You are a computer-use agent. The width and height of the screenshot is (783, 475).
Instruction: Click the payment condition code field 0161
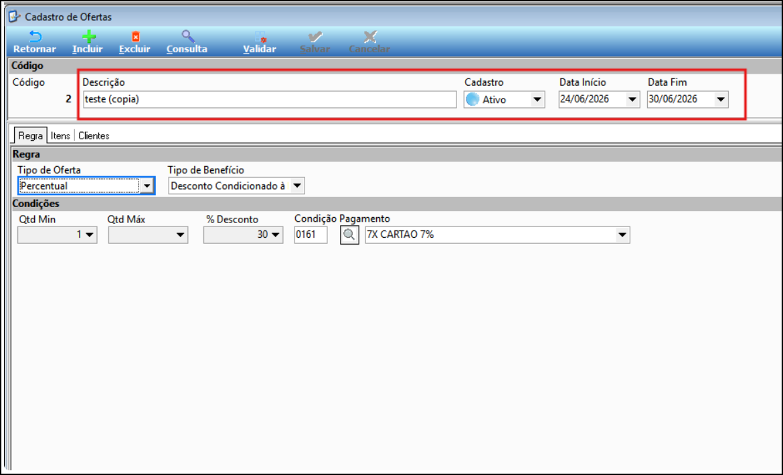coord(311,234)
